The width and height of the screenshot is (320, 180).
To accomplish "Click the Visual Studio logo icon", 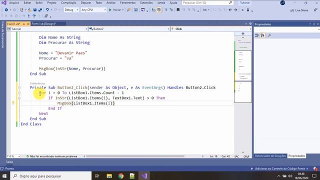I will point(3,2).
